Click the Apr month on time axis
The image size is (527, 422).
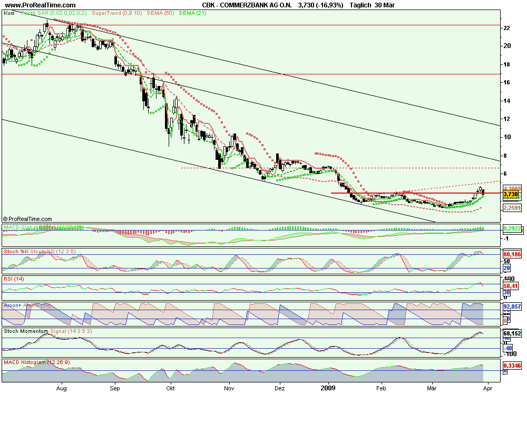(487, 388)
